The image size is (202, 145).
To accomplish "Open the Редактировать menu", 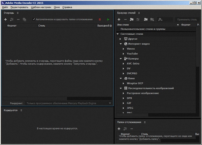I will (19, 7).
